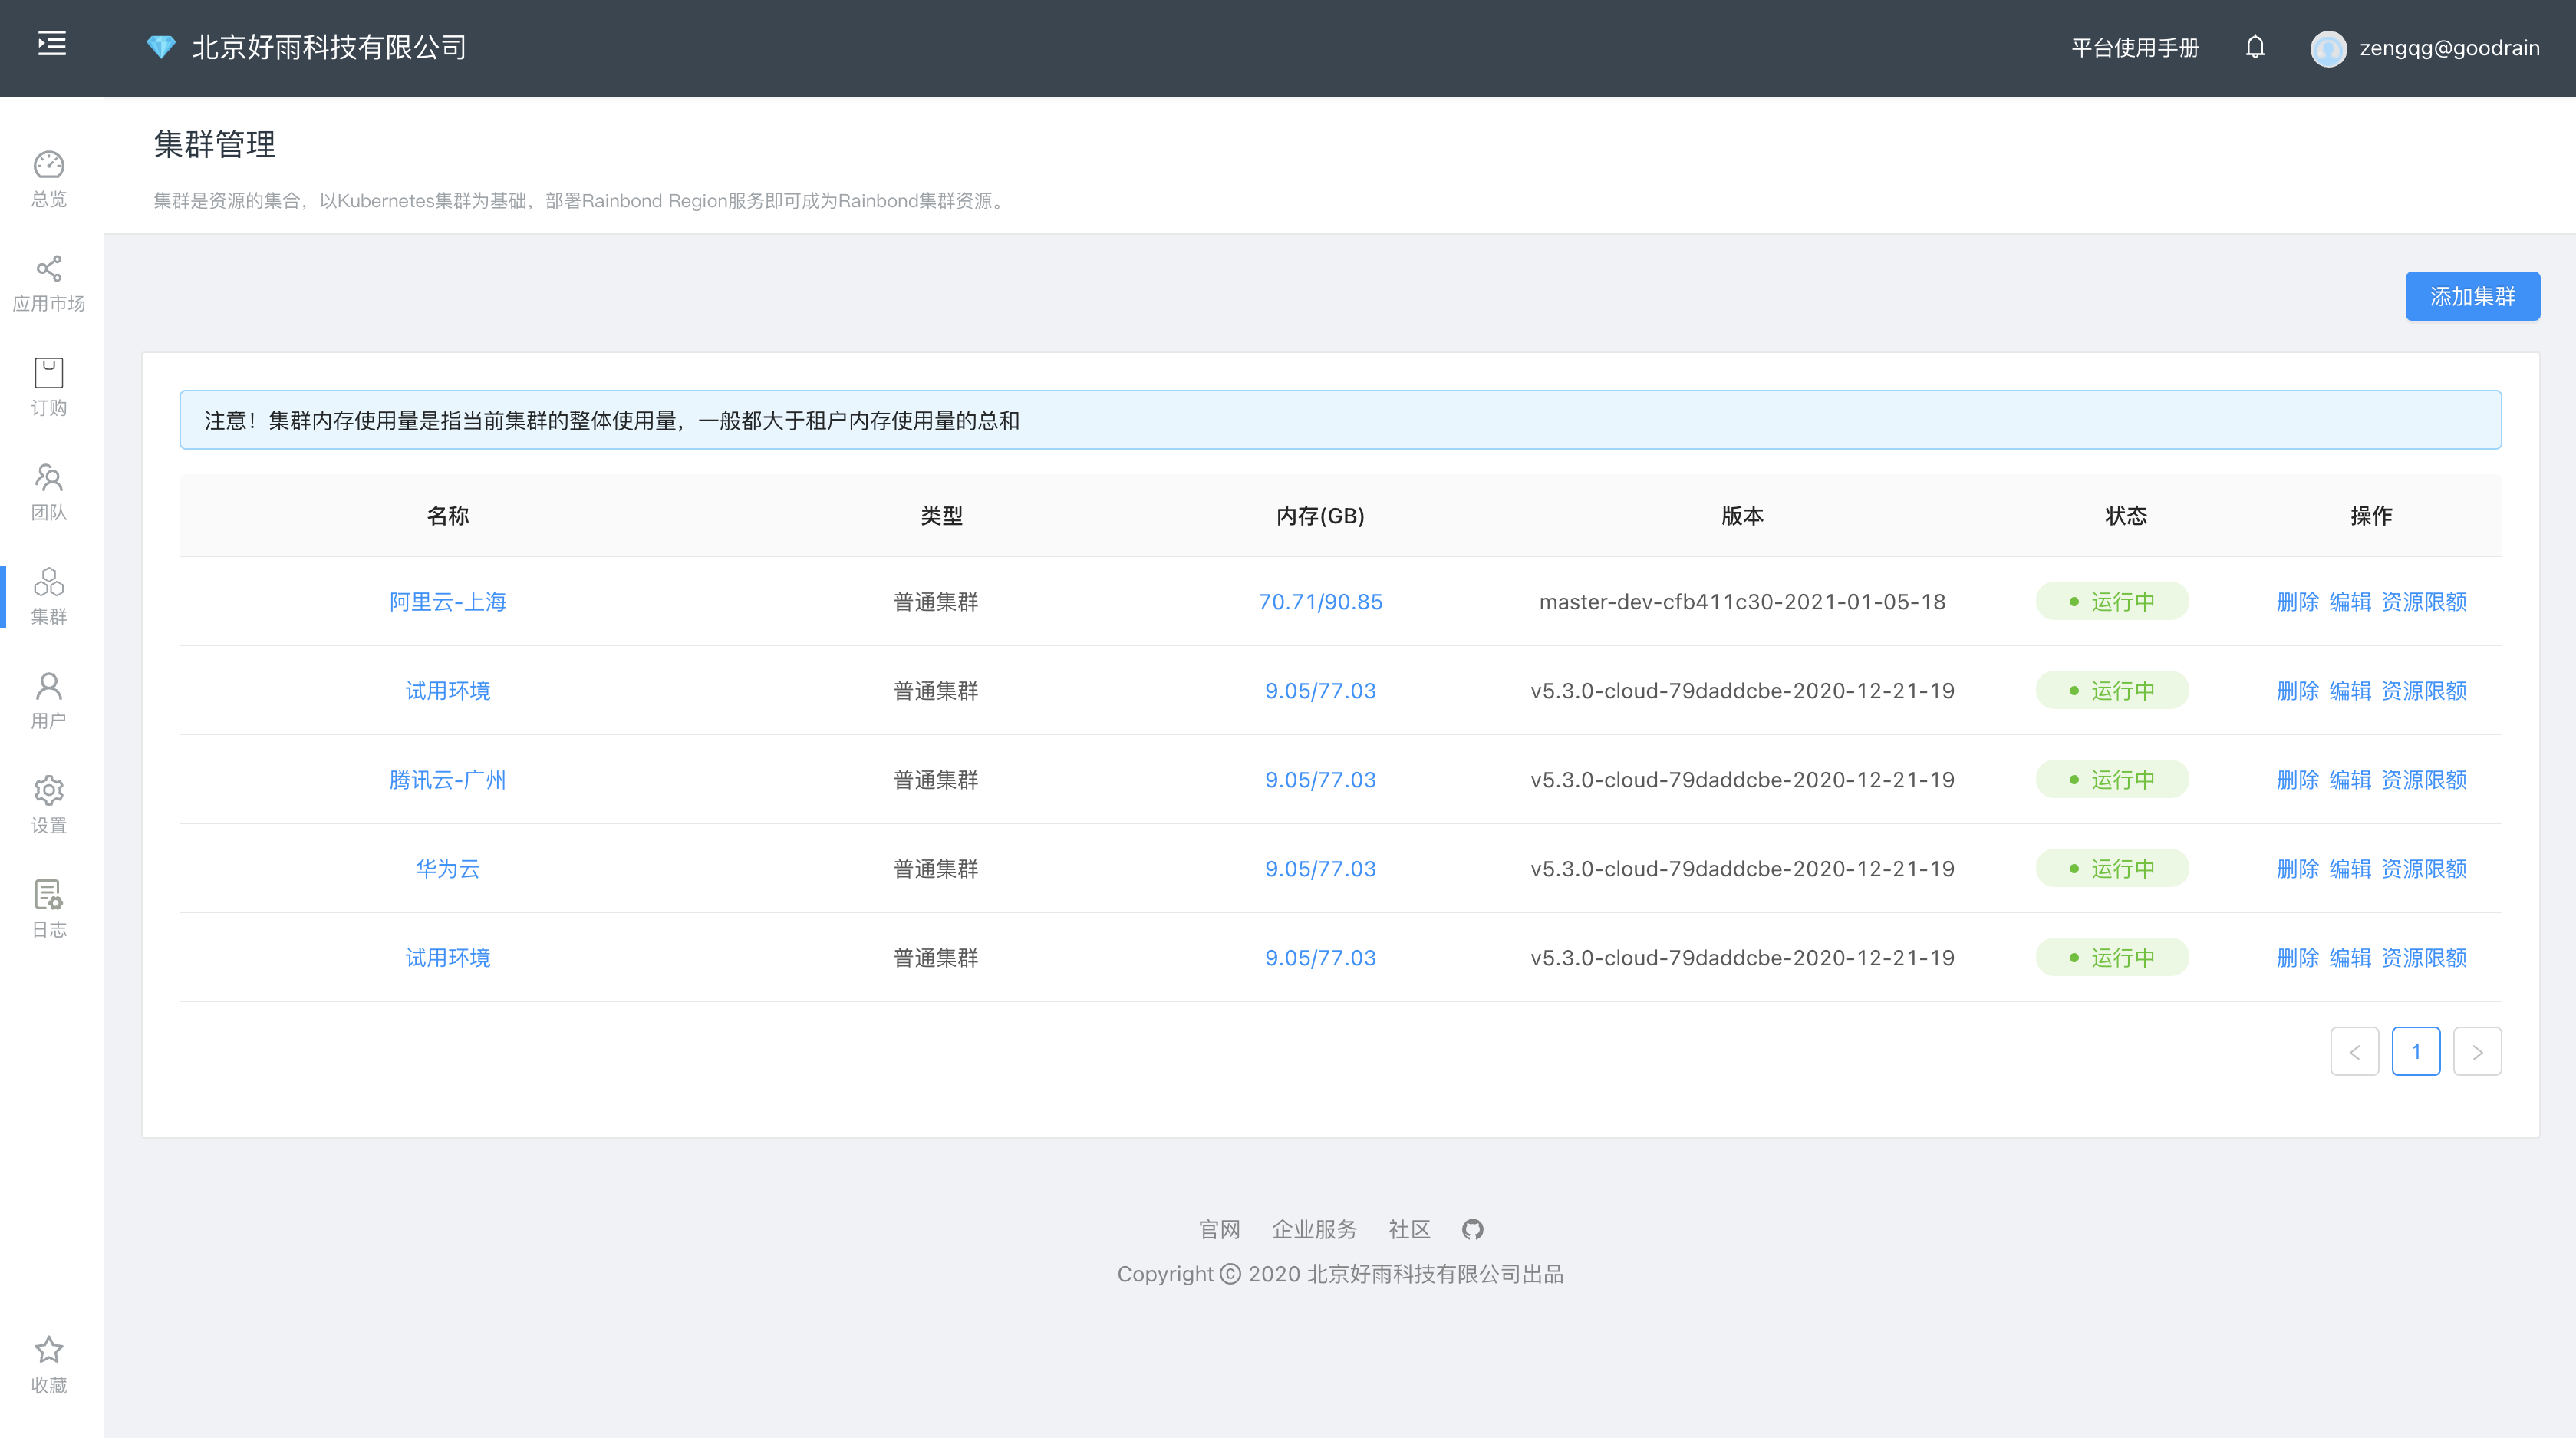Open the 收藏 star favorites item
2576x1438 pixels.
pos(49,1365)
